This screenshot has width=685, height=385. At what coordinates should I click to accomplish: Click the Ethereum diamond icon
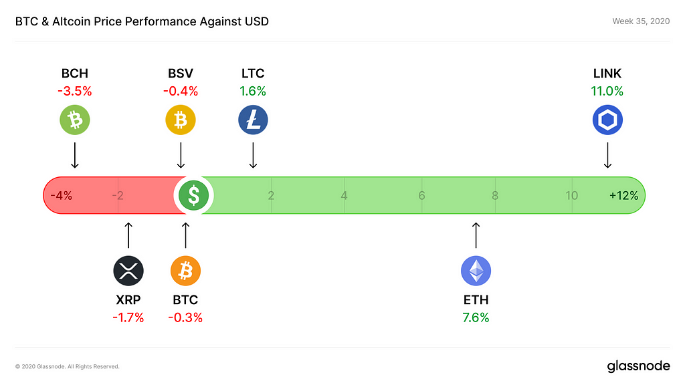coord(476,271)
